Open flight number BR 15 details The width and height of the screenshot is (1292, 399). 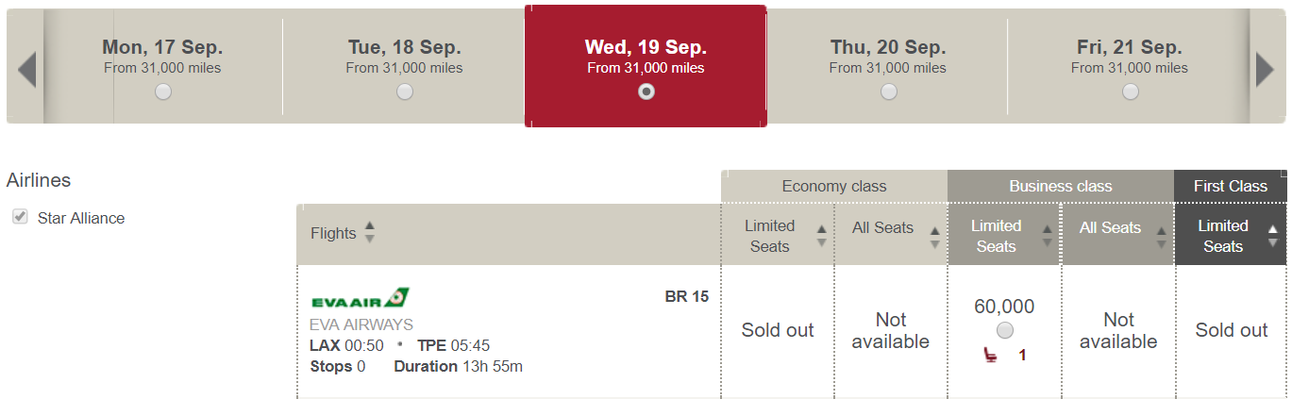[x=687, y=296]
